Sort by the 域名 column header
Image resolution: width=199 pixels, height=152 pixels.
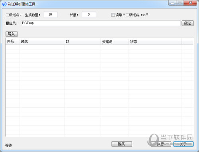coord(42,41)
